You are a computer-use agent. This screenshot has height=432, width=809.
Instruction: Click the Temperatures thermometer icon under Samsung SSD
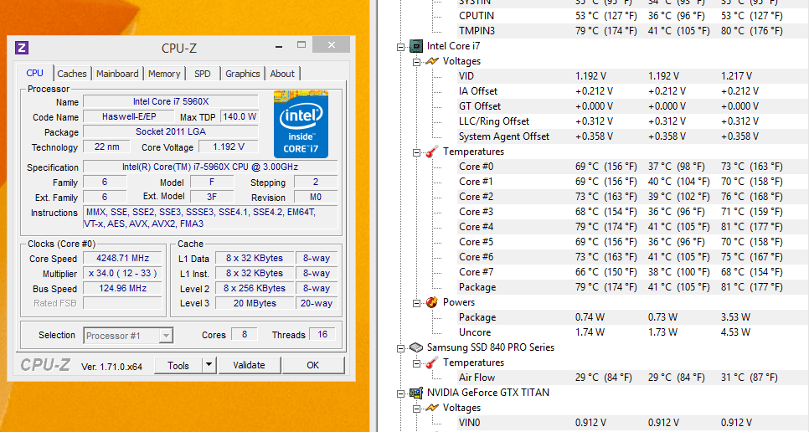click(x=432, y=363)
